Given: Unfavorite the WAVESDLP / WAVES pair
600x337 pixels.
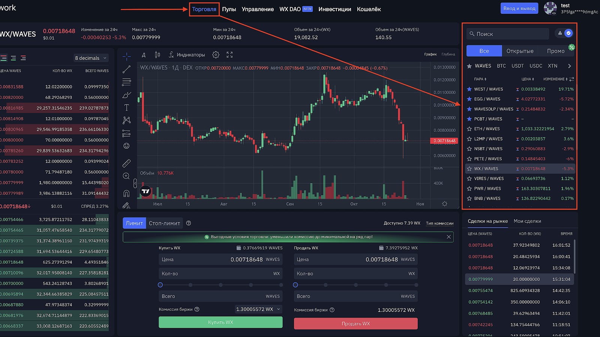Looking at the screenshot, I should (469, 109).
